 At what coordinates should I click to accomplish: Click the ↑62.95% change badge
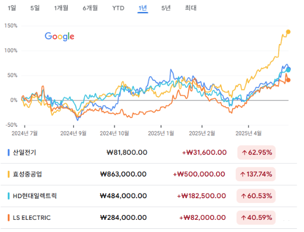(x=256, y=153)
